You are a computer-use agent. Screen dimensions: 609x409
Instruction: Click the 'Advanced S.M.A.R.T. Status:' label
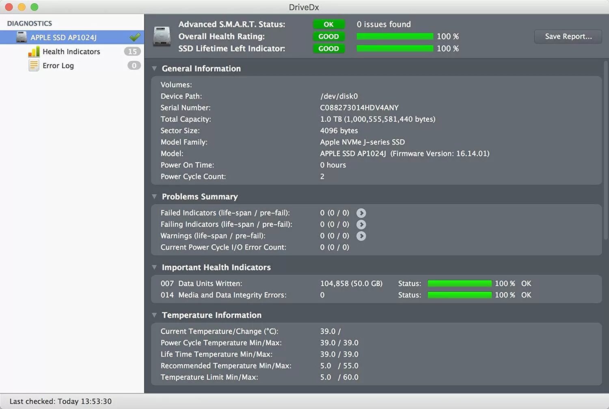click(232, 24)
